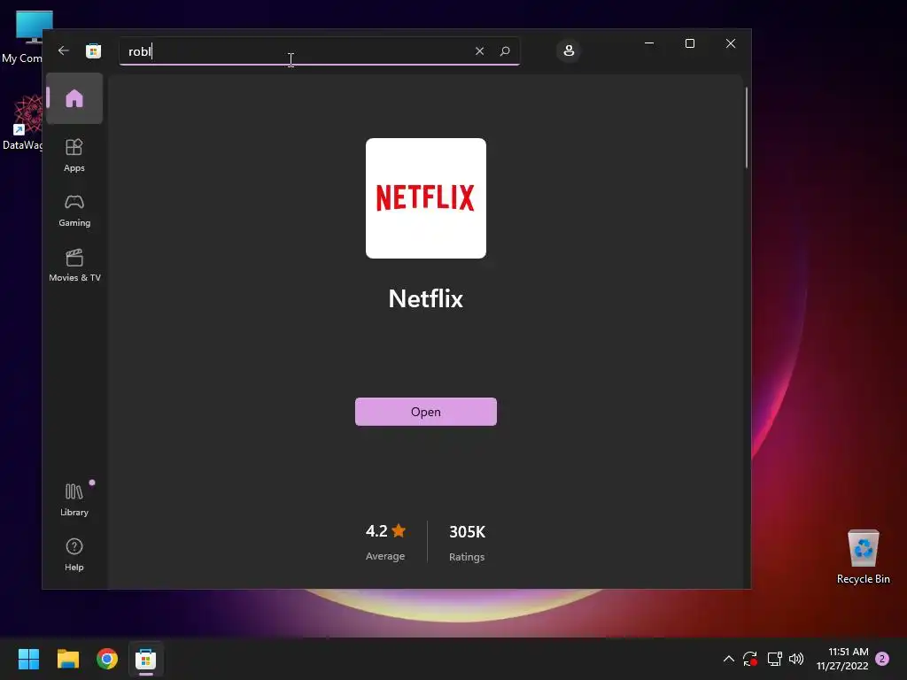The width and height of the screenshot is (907, 680).
Task: Open the Windows Start menu
Action: 28,659
